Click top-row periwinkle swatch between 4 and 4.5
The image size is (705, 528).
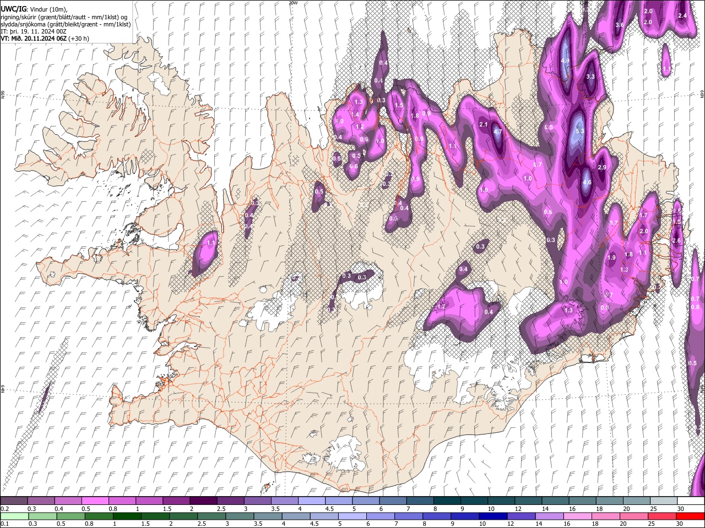tap(311, 501)
